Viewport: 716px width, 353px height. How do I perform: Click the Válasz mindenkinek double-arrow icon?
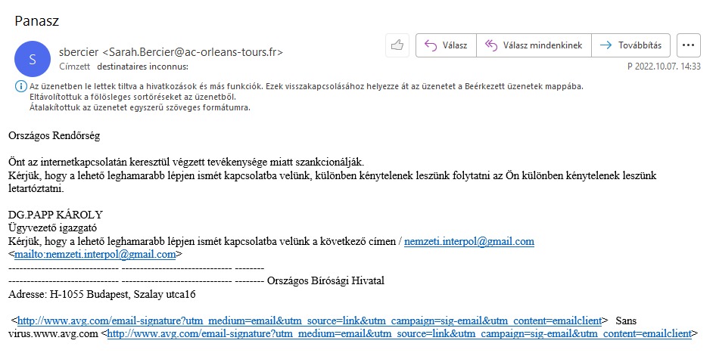491,45
